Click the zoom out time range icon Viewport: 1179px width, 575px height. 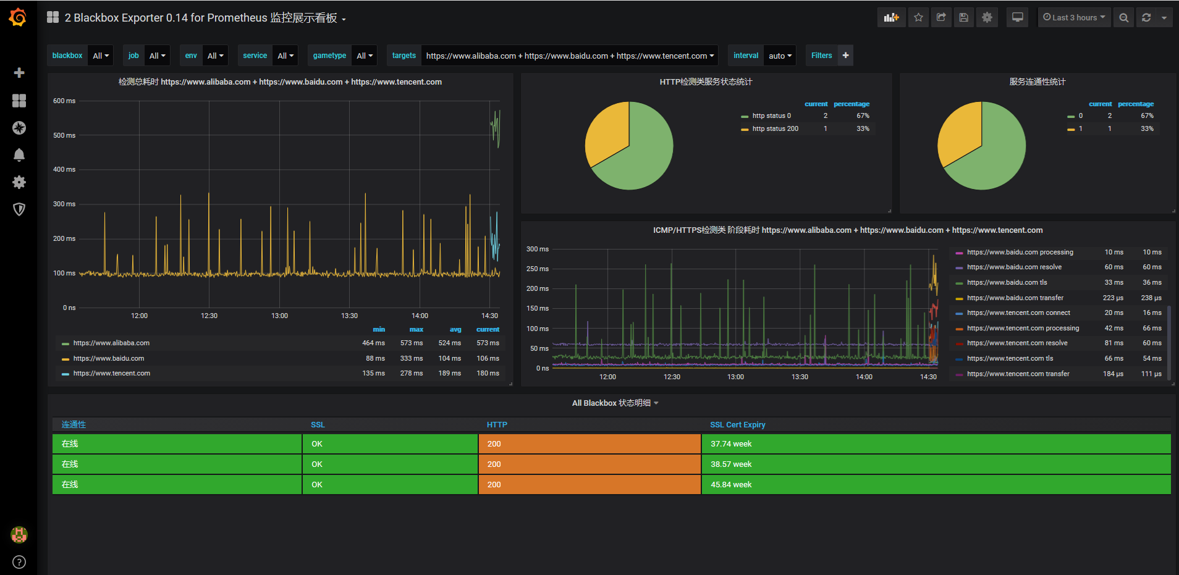coord(1124,17)
